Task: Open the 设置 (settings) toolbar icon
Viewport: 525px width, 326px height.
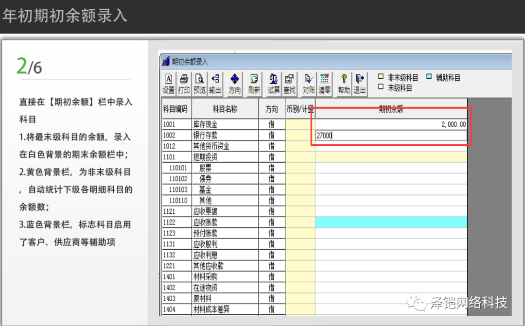Action: 169,84
